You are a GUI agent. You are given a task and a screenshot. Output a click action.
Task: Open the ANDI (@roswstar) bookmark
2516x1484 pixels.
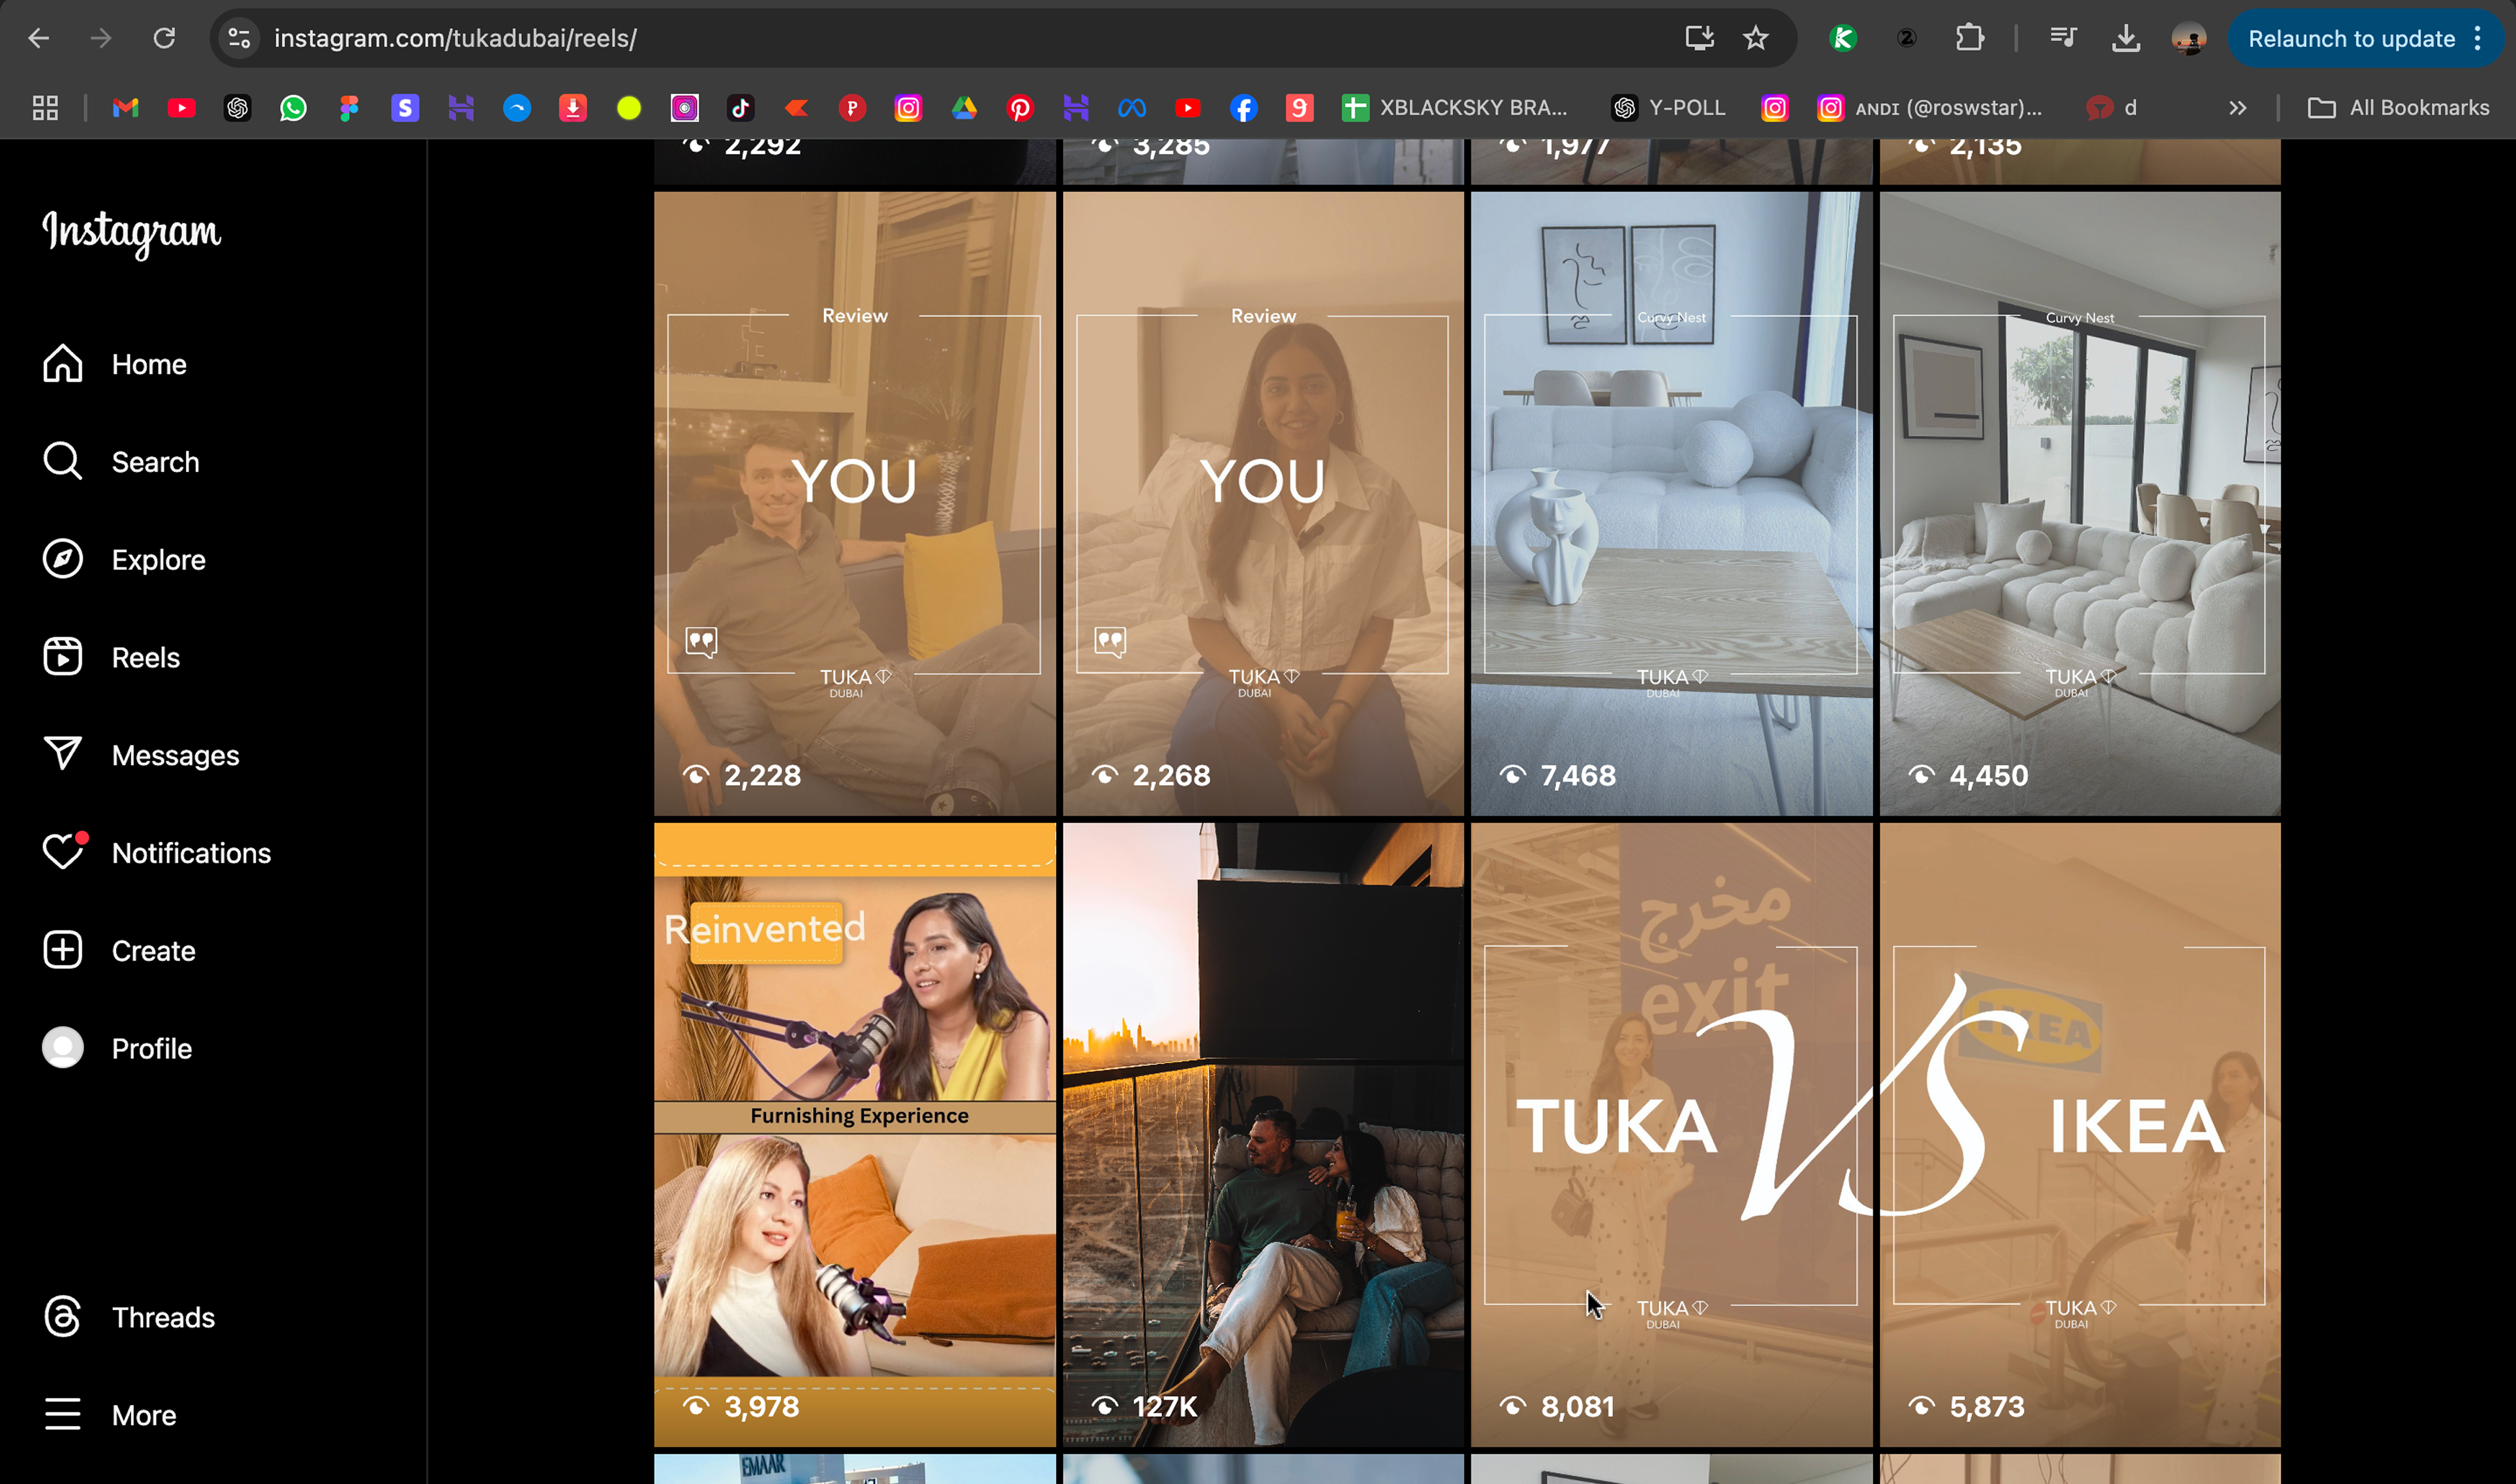tap(1930, 108)
